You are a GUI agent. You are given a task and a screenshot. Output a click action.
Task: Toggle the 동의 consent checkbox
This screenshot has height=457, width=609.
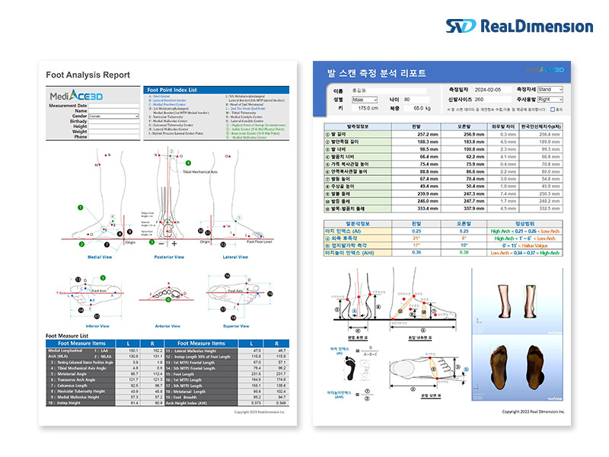pos(552,109)
